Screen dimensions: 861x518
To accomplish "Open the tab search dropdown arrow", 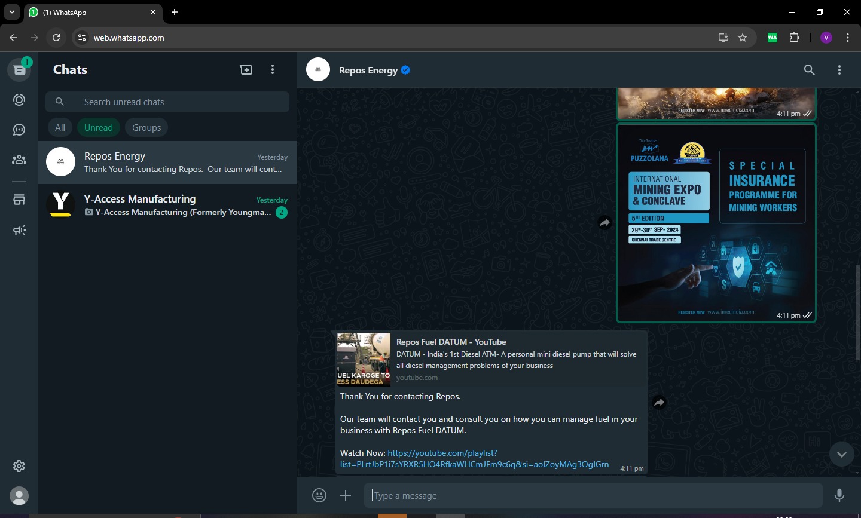I will point(12,12).
